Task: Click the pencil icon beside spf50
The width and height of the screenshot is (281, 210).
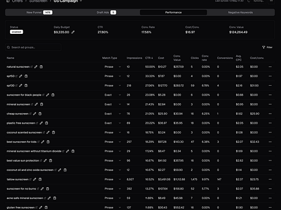Action: pyautogui.click(x=20, y=76)
